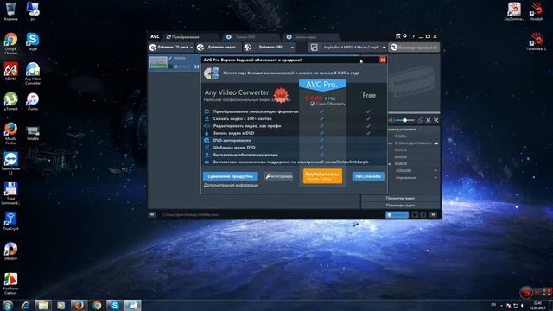
Task: Open UltraISO desktop shortcut
Action: pos(10,251)
